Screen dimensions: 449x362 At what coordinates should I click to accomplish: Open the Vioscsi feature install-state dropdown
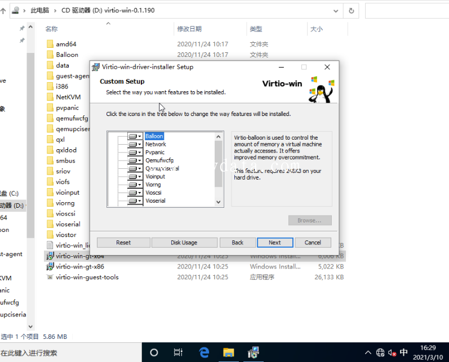(135, 193)
